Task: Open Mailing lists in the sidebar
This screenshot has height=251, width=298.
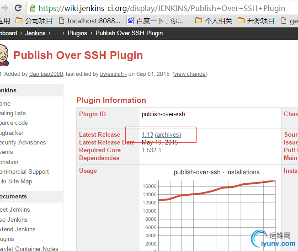Action: (x=13, y=113)
